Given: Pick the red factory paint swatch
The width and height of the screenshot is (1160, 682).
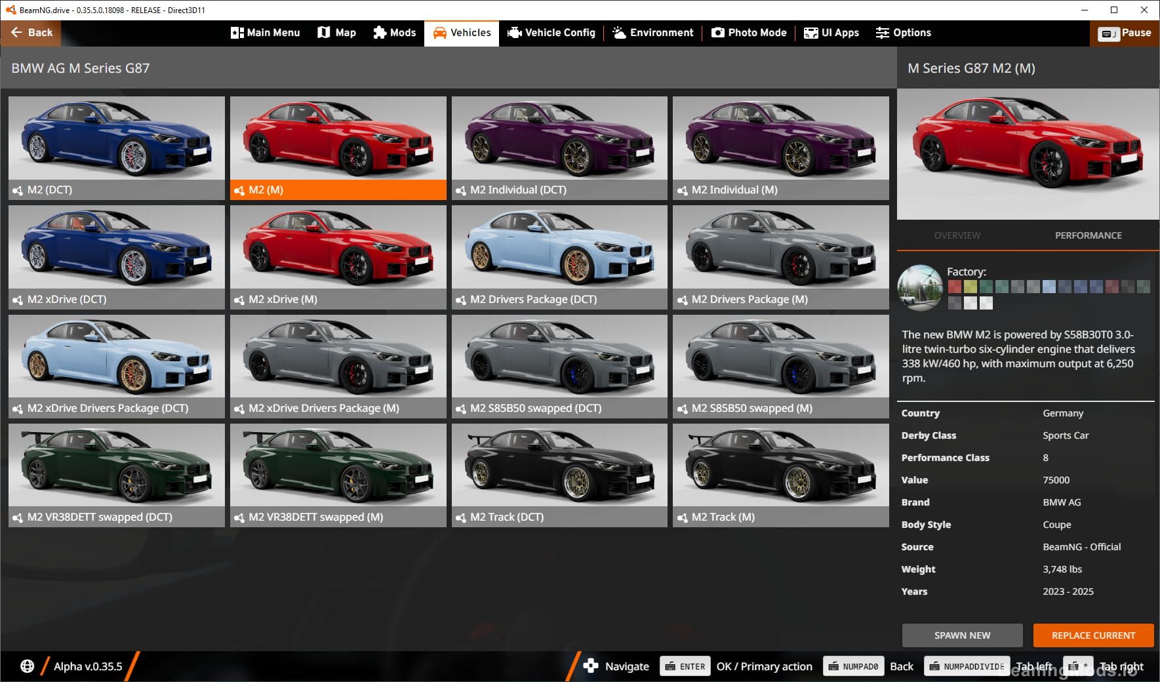Looking at the screenshot, I should click(955, 287).
